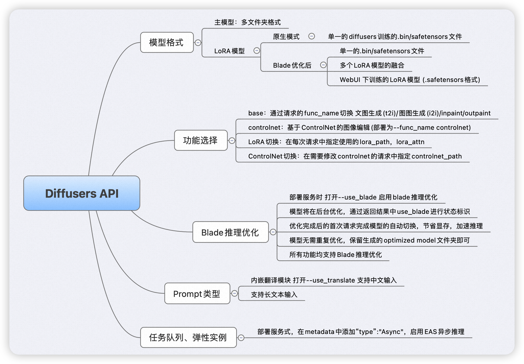Select the 模型格式 topic box
Screen dimensions: 524x364
[x=167, y=43]
